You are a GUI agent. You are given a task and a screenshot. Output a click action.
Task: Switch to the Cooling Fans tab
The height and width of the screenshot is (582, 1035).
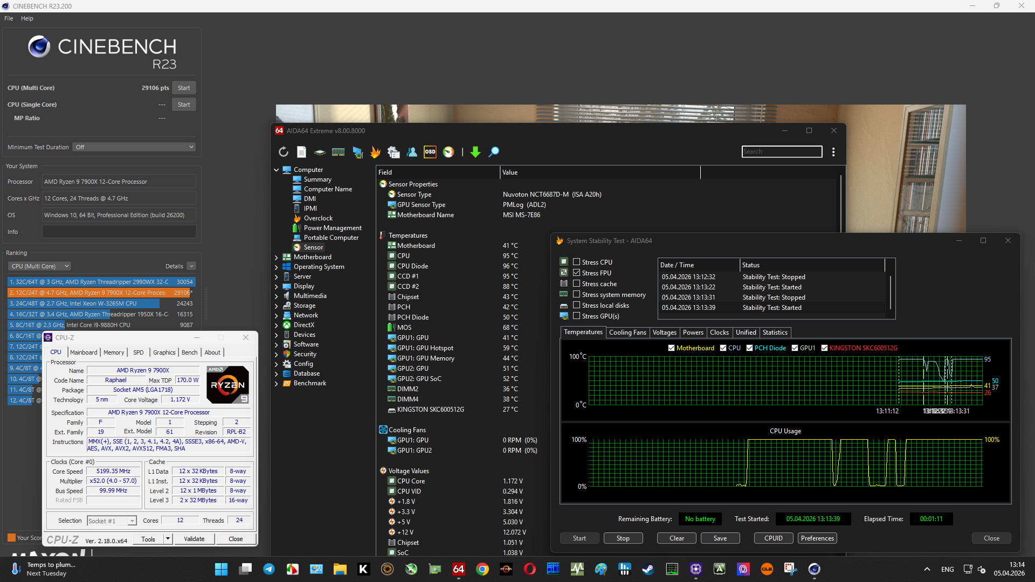tap(627, 332)
